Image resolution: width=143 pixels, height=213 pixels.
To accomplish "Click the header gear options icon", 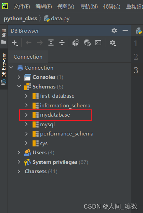I will [x=114, y=31].
